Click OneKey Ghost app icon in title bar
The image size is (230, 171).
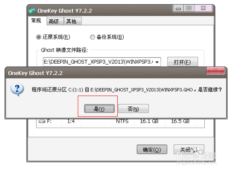(x=32, y=11)
